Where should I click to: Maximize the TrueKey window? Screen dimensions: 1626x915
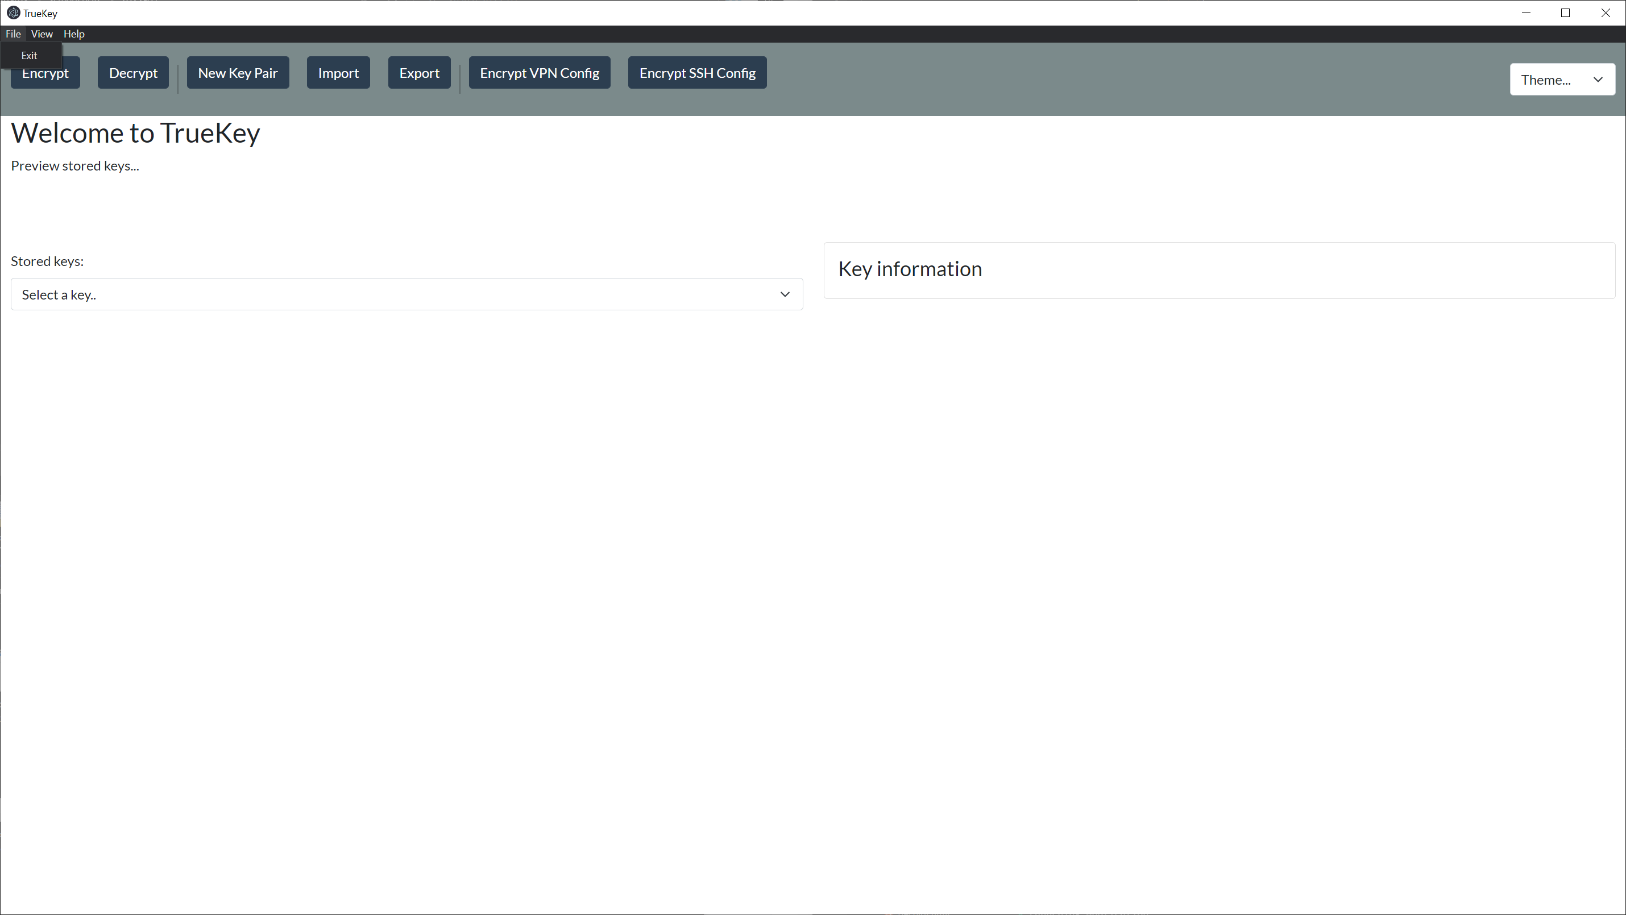(1566, 13)
